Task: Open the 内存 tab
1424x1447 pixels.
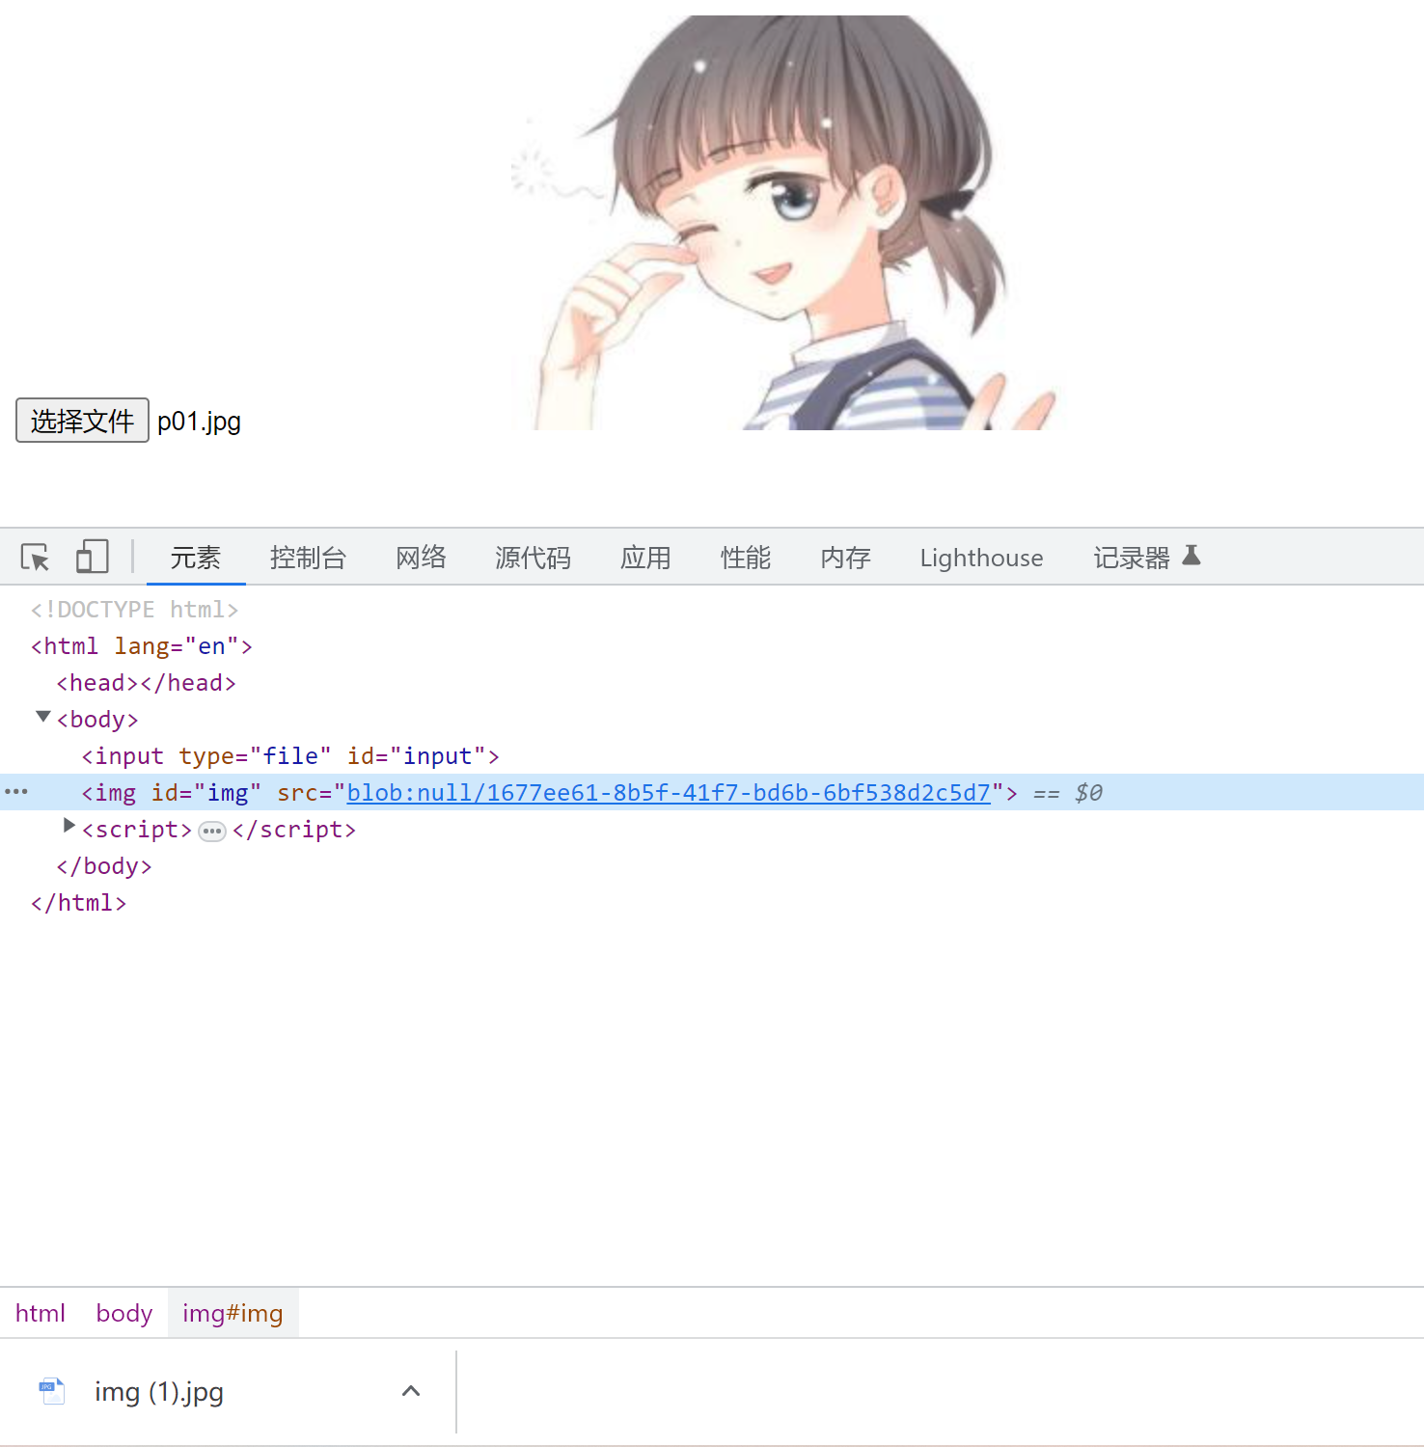Action: 845,558
